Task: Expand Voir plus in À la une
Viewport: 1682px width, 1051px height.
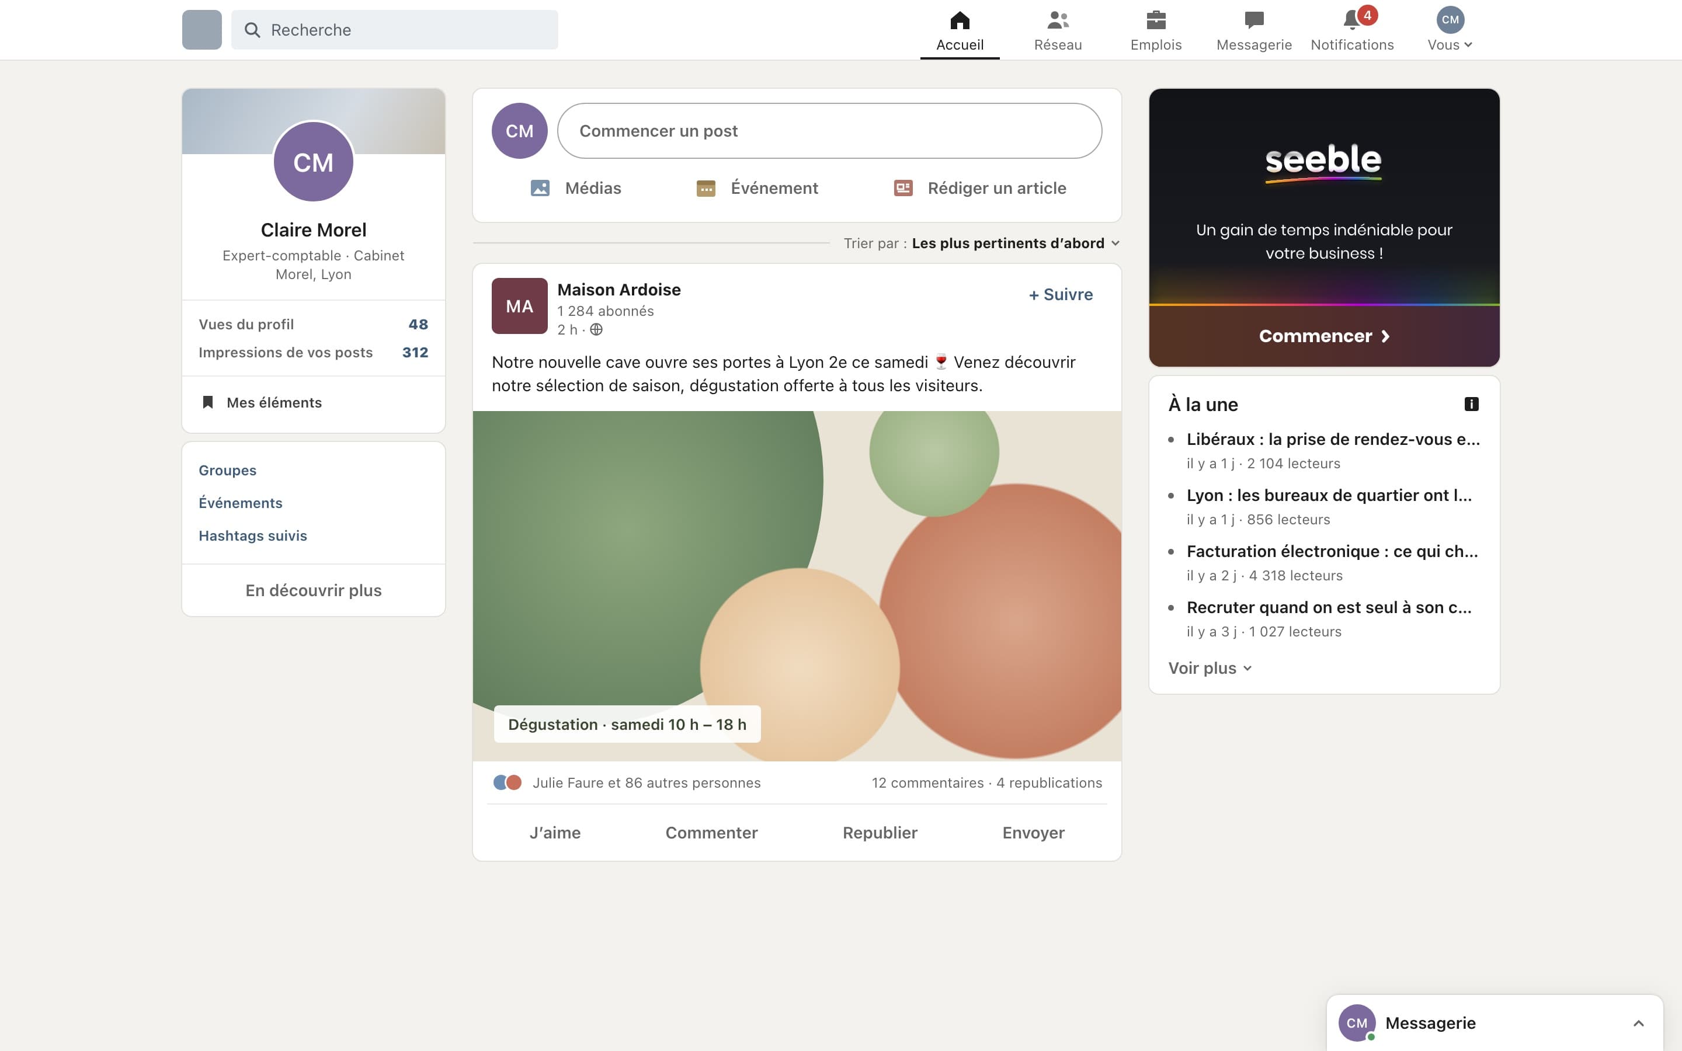Action: 1210,668
